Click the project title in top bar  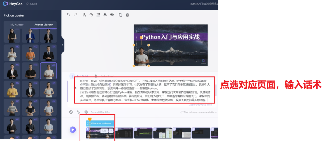point(204,4)
